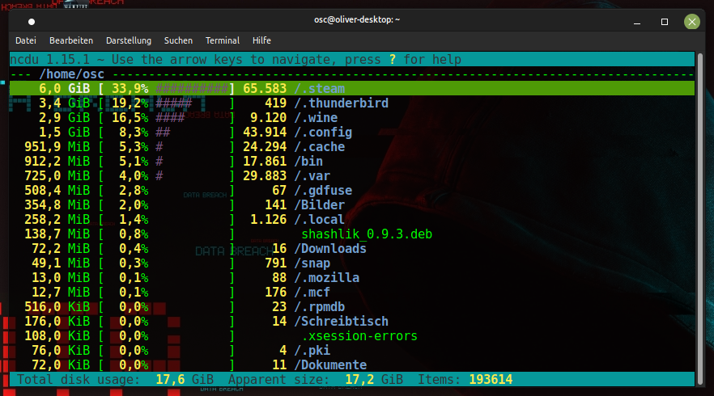The height and width of the screenshot is (396, 714).
Task: Select the /.thunderbird directory row
Action: tap(352, 103)
